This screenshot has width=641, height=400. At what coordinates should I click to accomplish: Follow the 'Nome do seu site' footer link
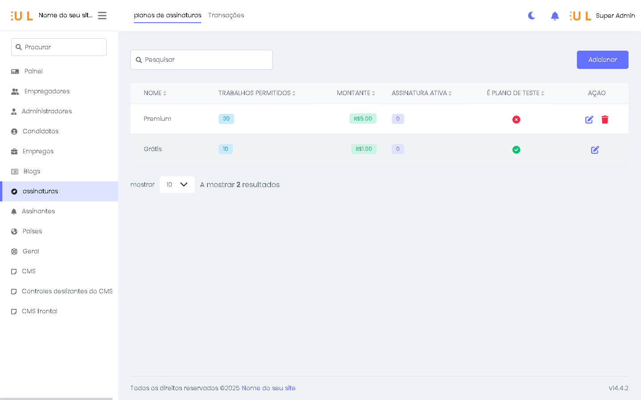click(x=268, y=388)
